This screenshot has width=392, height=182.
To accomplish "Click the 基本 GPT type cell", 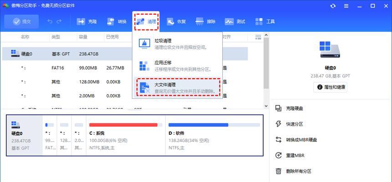I will [x=61, y=54].
